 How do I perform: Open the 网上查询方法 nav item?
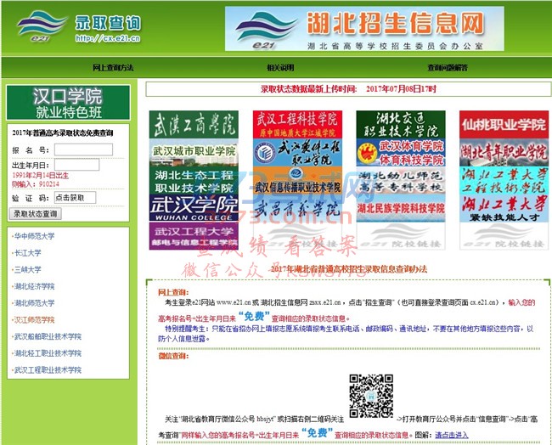tap(112, 67)
